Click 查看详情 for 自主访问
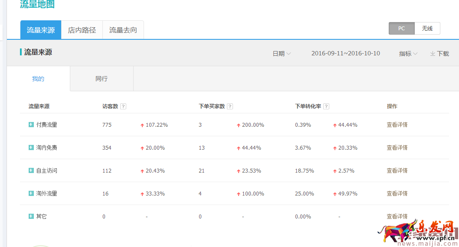This screenshot has height=247, width=459. pos(397,170)
